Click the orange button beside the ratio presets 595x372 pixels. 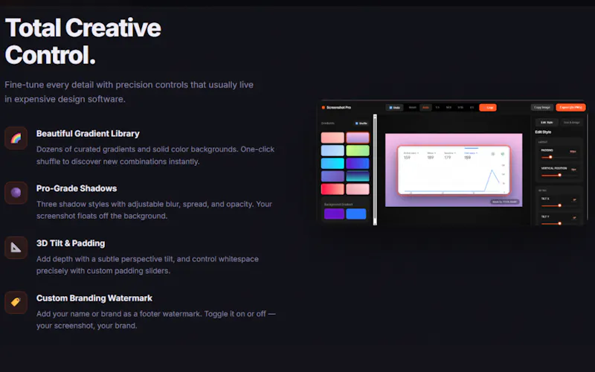click(x=488, y=107)
